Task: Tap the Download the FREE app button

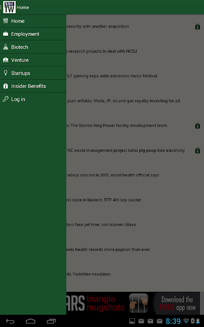Action: (176, 303)
